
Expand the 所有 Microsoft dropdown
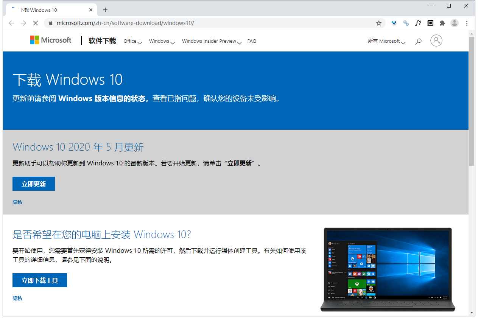[x=386, y=41]
